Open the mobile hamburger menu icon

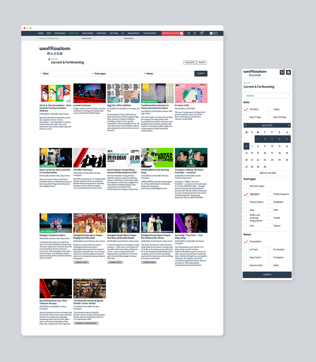pyautogui.click(x=288, y=72)
